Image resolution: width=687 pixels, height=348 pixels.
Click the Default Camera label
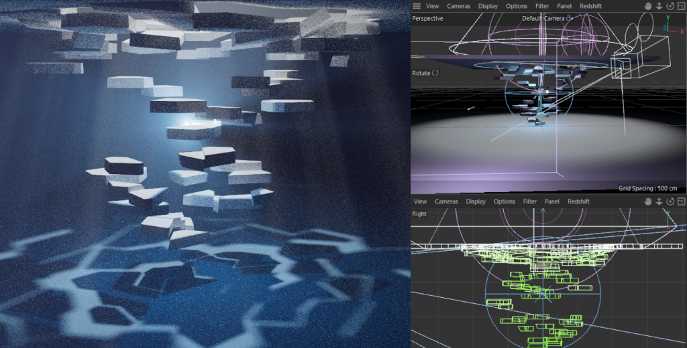(543, 18)
